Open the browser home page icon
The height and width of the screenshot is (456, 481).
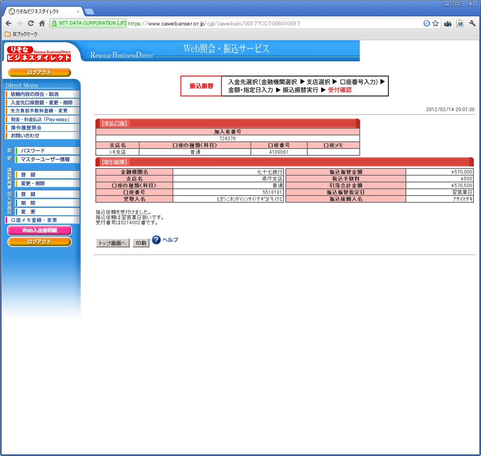(42, 23)
